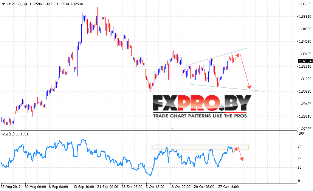Click the RSI scale value 50
The width and height of the screenshot is (313, 191).
pyautogui.click(x=300, y=157)
